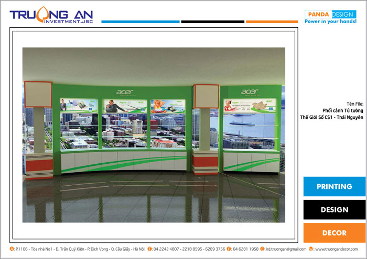Click the orange header stripe
Image resolution: width=367 pixels, height=259 pixels.
pyautogui.click(x=272, y=22)
